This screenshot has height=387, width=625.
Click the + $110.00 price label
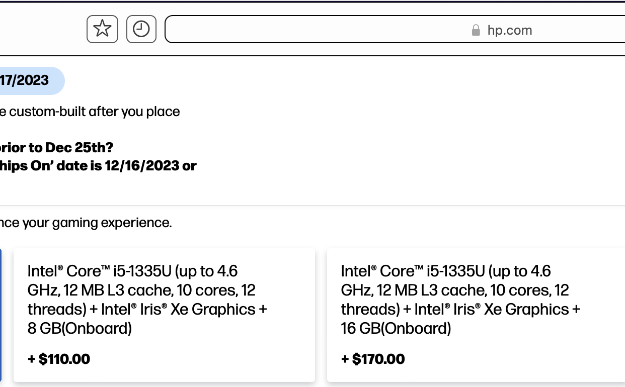point(59,359)
